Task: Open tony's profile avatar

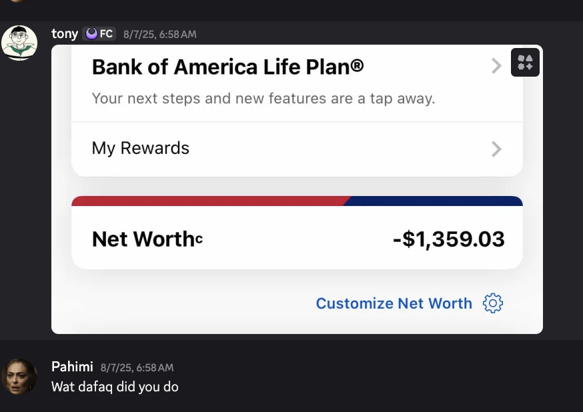Action: (x=19, y=43)
